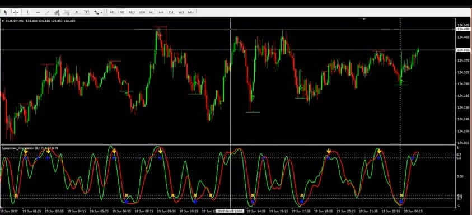The width and height of the screenshot is (472, 215).
Task: Switch chart to M1 timeframe
Action: point(112,12)
